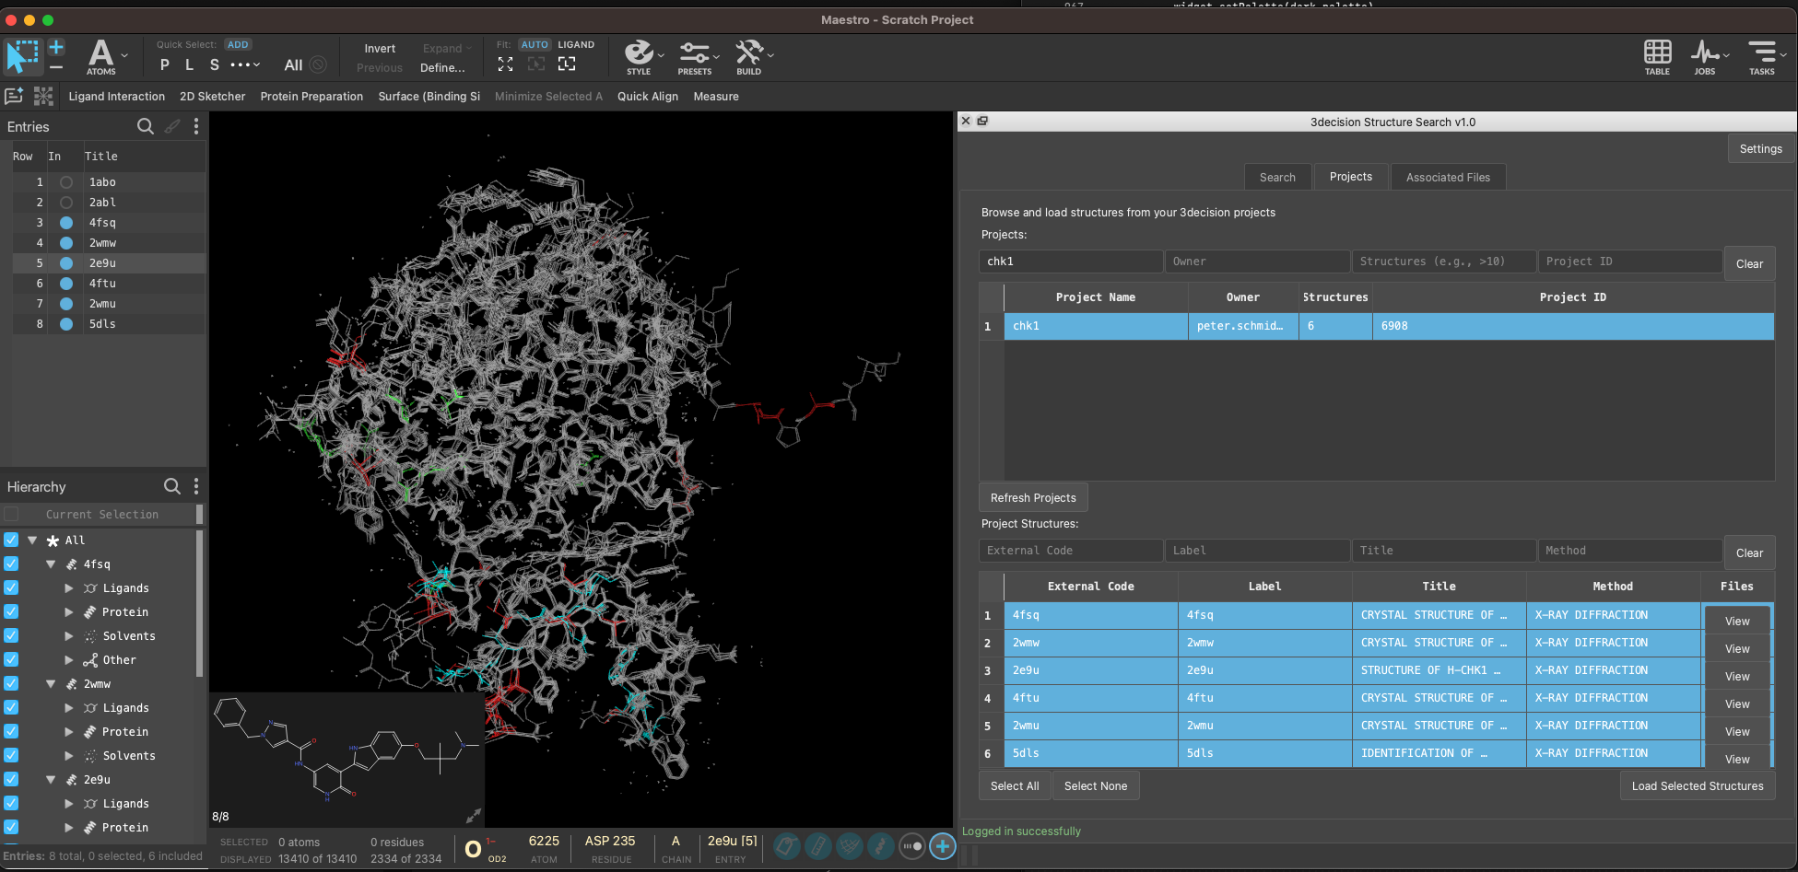Collapse the 2e9u node in Hierarchy

(x=51, y=780)
